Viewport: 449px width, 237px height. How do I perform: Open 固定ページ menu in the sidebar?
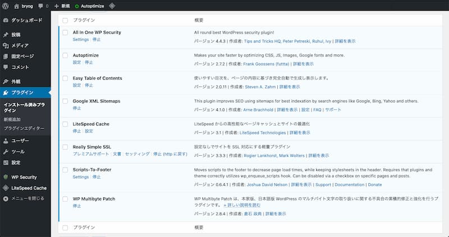[22, 57]
